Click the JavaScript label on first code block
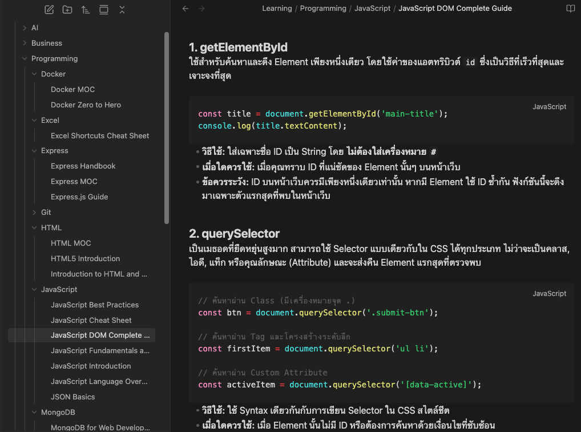Image resolution: width=581 pixels, height=432 pixels. point(549,107)
